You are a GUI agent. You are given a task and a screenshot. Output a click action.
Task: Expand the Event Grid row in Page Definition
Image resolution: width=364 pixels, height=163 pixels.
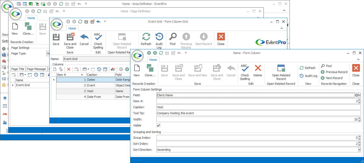pyautogui.click(x=13, y=85)
